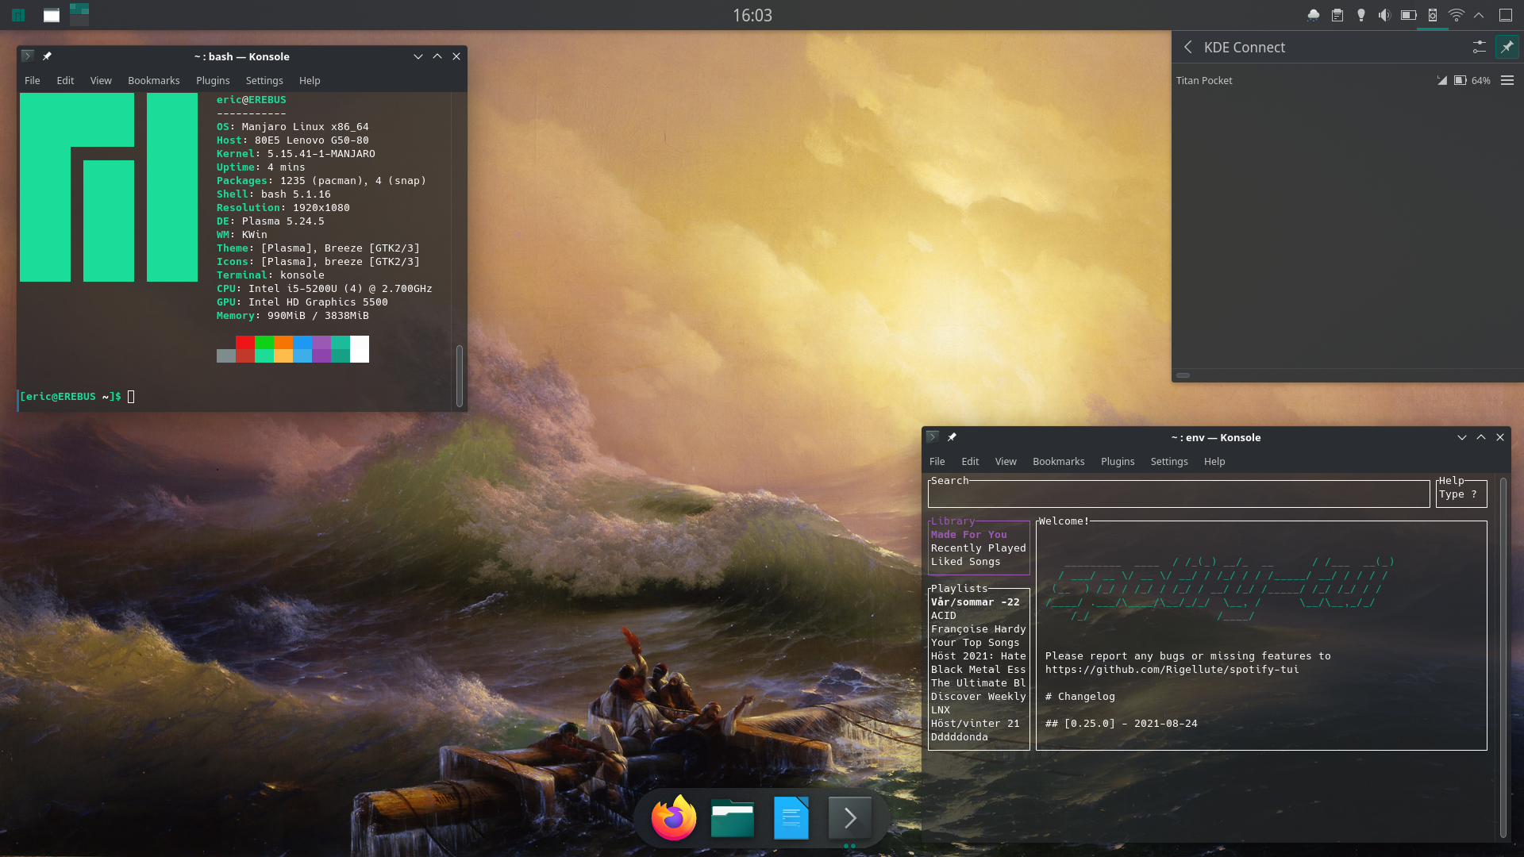Click the bash Konsole scrollbar handle
Viewport: 1524px width, 857px height.
coord(460,375)
